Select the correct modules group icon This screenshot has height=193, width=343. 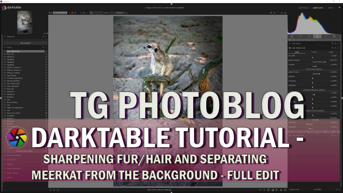pos(326,36)
